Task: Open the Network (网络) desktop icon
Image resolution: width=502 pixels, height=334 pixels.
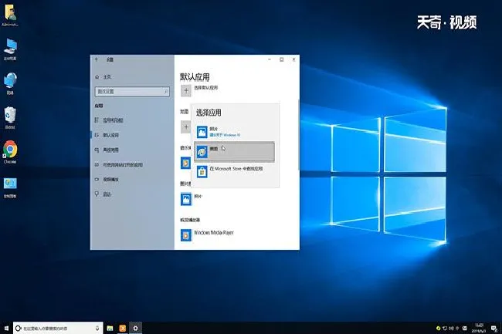Action: pos(10,84)
